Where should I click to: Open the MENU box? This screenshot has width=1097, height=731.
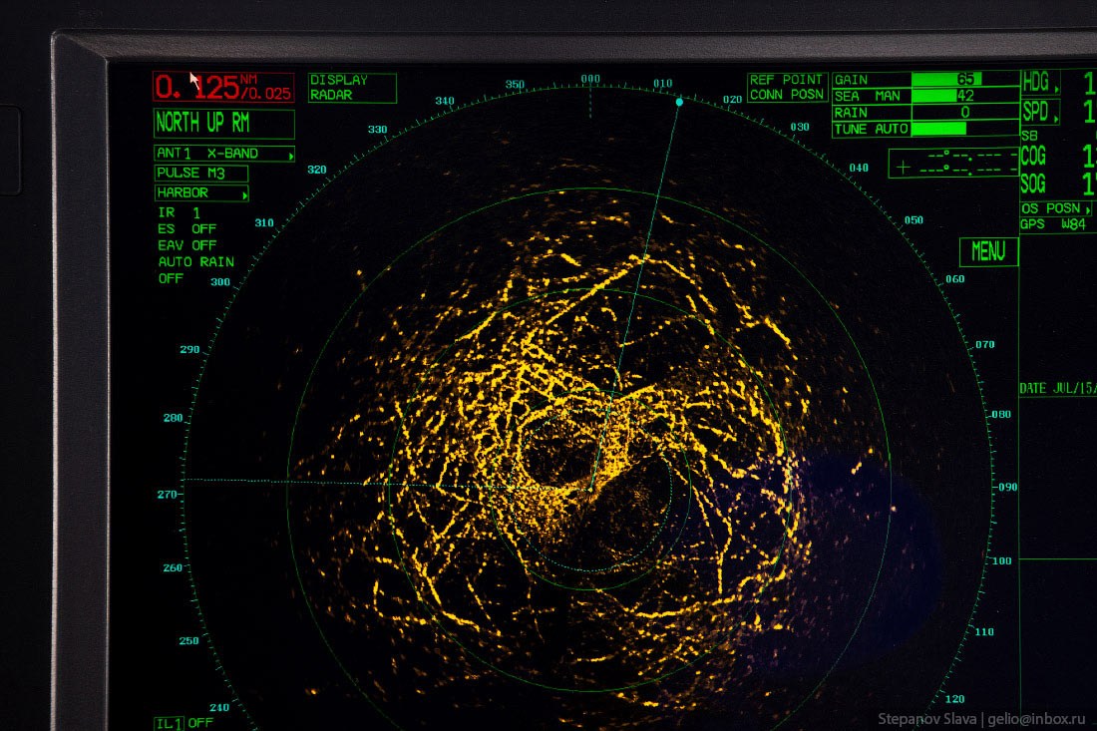988,251
